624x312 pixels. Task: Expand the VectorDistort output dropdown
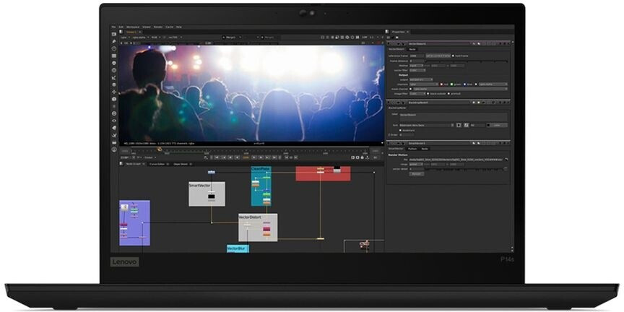pyautogui.click(x=420, y=79)
